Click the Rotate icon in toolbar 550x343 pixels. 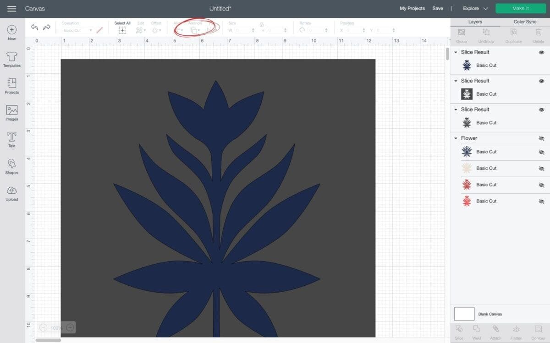click(x=302, y=30)
